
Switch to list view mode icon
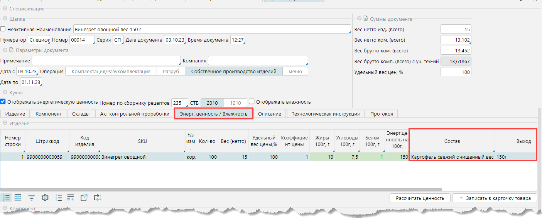pos(6,198)
